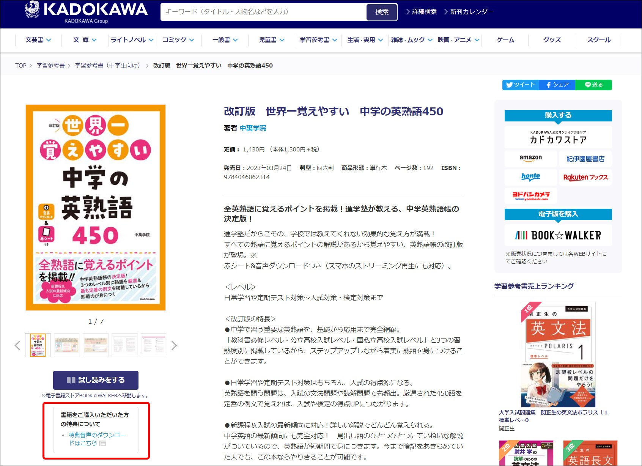Open the Rakuten ブックス purchase button

pyautogui.click(x=585, y=177)
